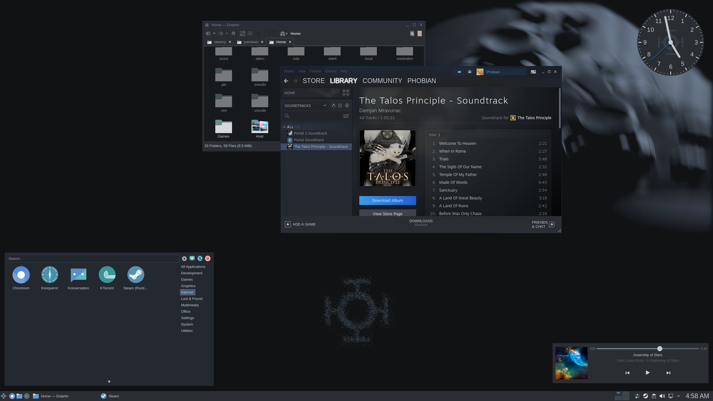This screenshot has height=401, width=713.
Task: Open volume icon in system tray
Action: [662, 396]
